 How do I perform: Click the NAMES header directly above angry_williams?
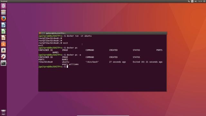pos(65,60)
